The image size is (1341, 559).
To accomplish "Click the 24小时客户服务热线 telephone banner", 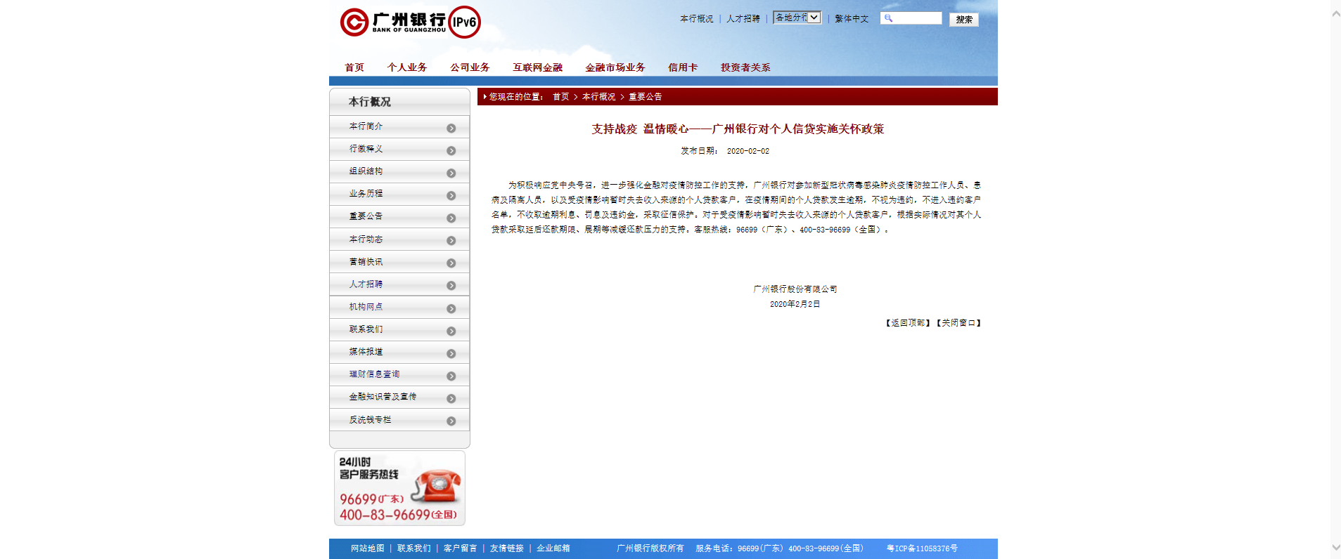I will [399, 488].
